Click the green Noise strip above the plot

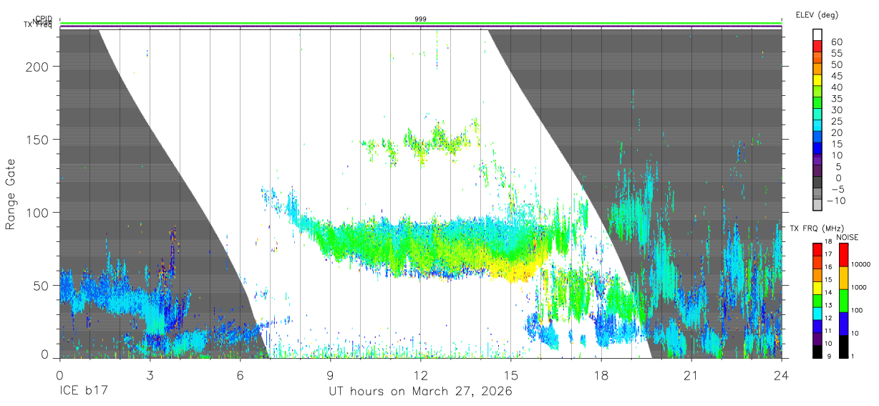click(x=421, y=24)
